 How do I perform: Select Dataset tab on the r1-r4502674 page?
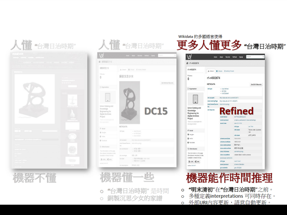click(211, 71)
